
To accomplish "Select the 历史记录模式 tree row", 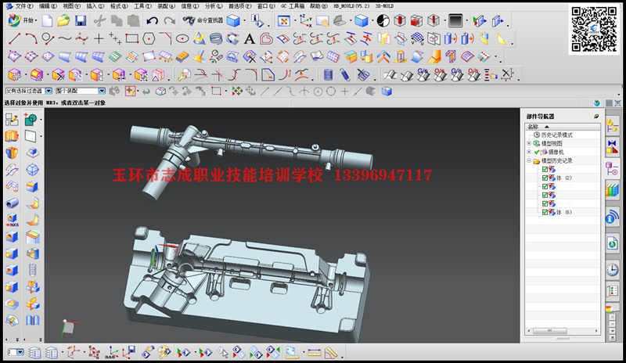I will point(556,135).
